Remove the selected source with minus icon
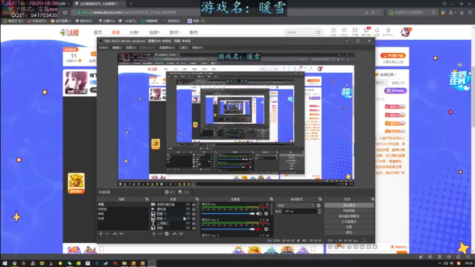Image resolution: width=475 pixels, height=267 pixels. click(160, 234)
